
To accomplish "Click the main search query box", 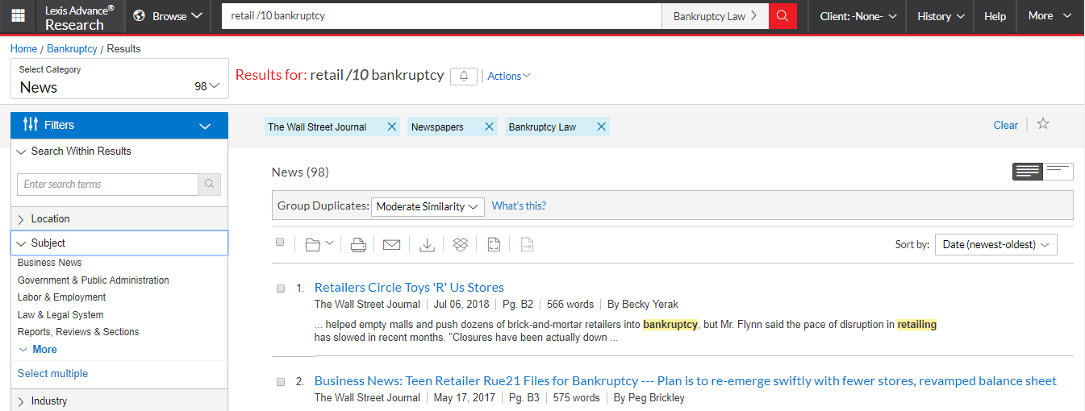I will 441,16.
